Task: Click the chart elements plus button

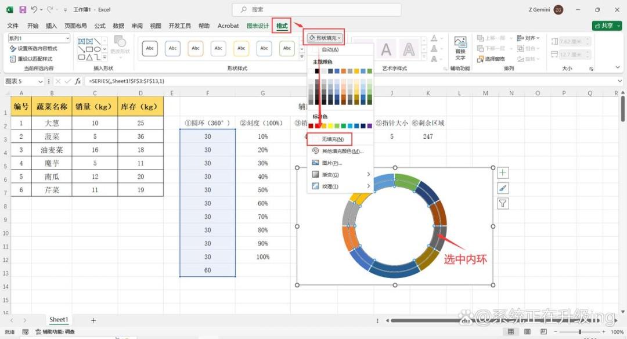Action: 503,173
